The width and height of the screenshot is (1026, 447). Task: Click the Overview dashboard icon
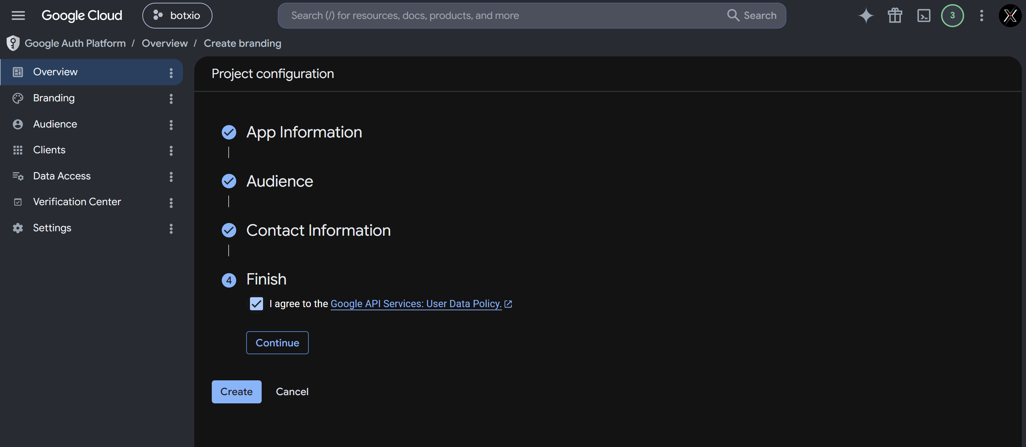coord(18,72)
